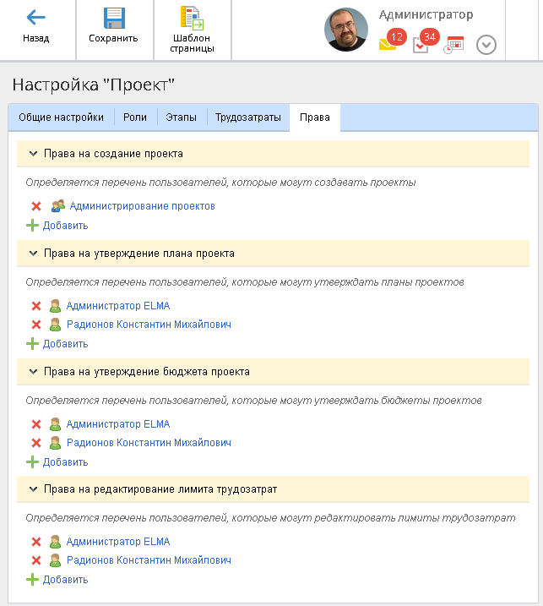Switch to Общие настройки tab
This screenshot has width=543, height=606.
coord(61,117)
